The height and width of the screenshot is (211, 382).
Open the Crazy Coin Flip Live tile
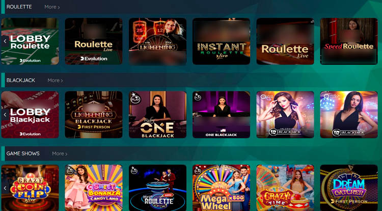click(x=30, y=188)
